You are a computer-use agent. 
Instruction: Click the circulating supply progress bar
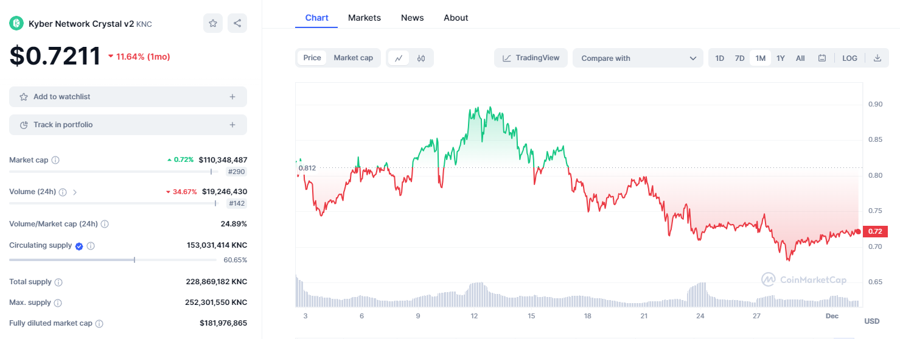pos(113,260)
